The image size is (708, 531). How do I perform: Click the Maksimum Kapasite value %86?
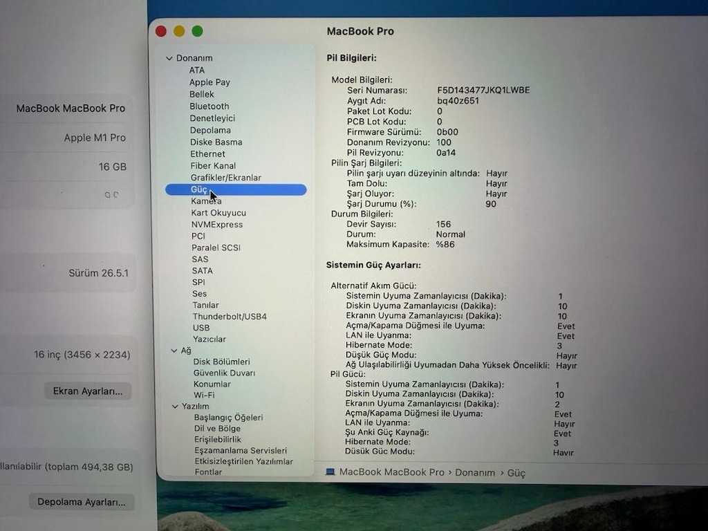[x=445, y=244]
